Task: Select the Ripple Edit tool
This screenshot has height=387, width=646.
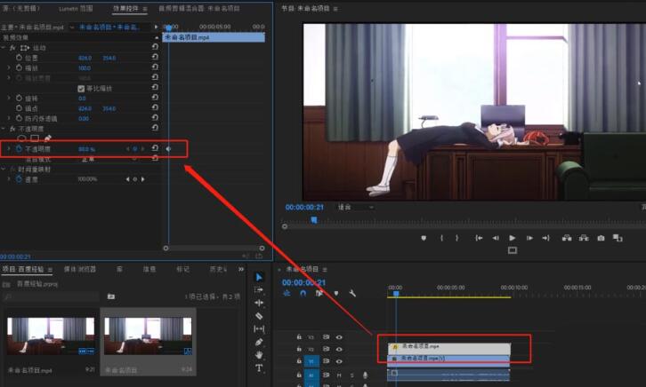Action: point(259,303)
